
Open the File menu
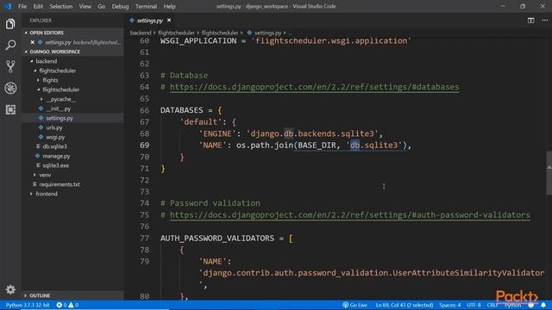[x=22, y=6]
